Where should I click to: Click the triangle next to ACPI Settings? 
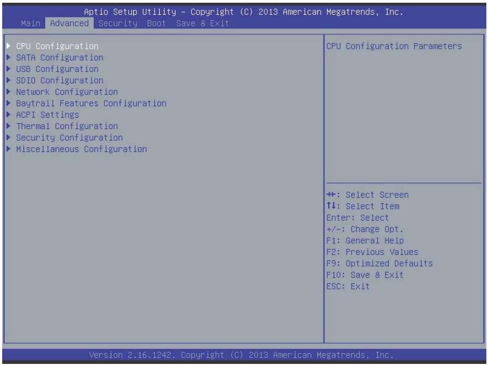pyautogui.click(x=9, y=115)
